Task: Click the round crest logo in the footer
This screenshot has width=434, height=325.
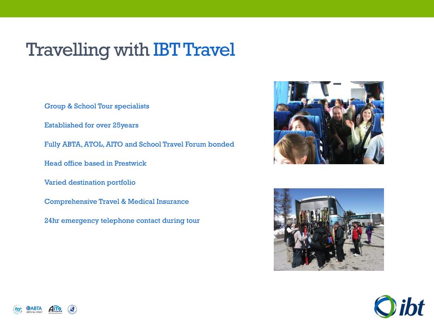Action: click(72, 309)
